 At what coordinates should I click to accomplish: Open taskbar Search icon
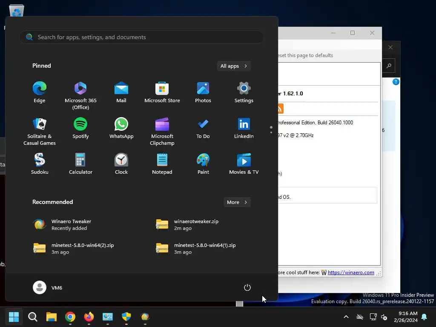click(x=32, y=317)
